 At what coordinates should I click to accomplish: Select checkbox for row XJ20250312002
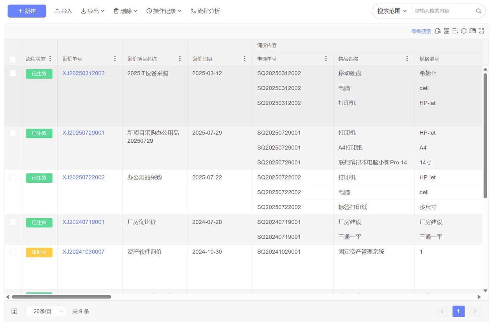[x=13, y=73]
